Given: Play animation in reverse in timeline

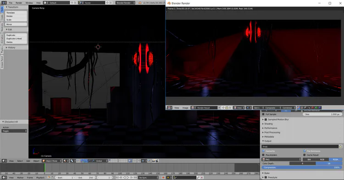Looking at the screenshot, I should pyautogui.click(x=124, y=178).
